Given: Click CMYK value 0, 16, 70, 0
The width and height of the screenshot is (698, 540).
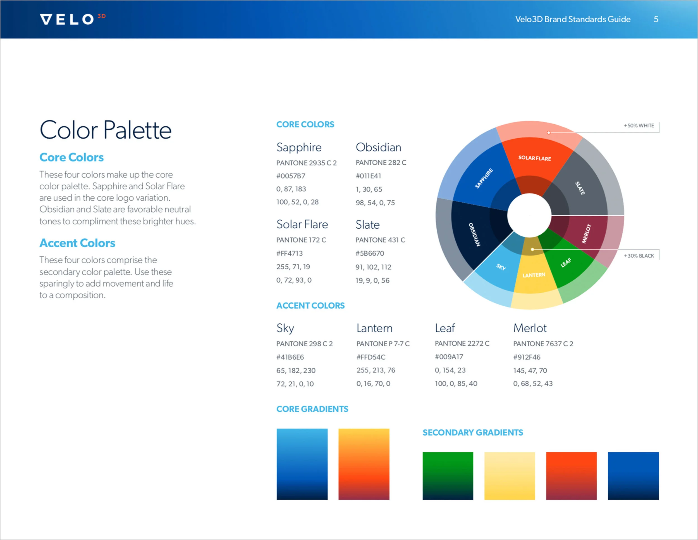Looking at the screenshot, I should (x=374, y=383).
